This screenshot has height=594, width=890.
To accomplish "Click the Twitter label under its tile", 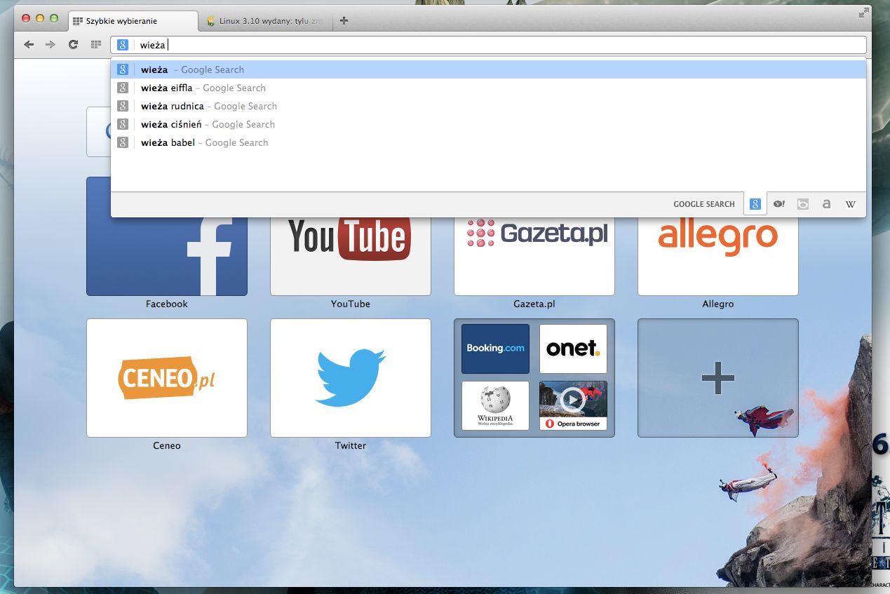I will (x=351, y=445).
